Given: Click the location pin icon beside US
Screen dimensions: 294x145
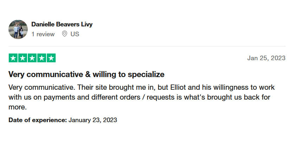Looking at the screenshot, I should [64, 34].
